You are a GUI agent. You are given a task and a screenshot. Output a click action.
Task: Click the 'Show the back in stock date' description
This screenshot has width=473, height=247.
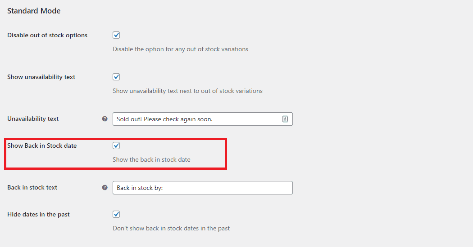click(x=151, y=159)
